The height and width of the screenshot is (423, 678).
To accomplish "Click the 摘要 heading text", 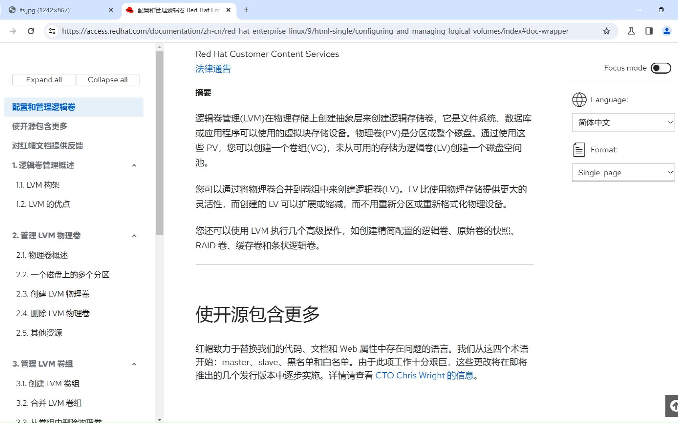I will click(203, 92).
